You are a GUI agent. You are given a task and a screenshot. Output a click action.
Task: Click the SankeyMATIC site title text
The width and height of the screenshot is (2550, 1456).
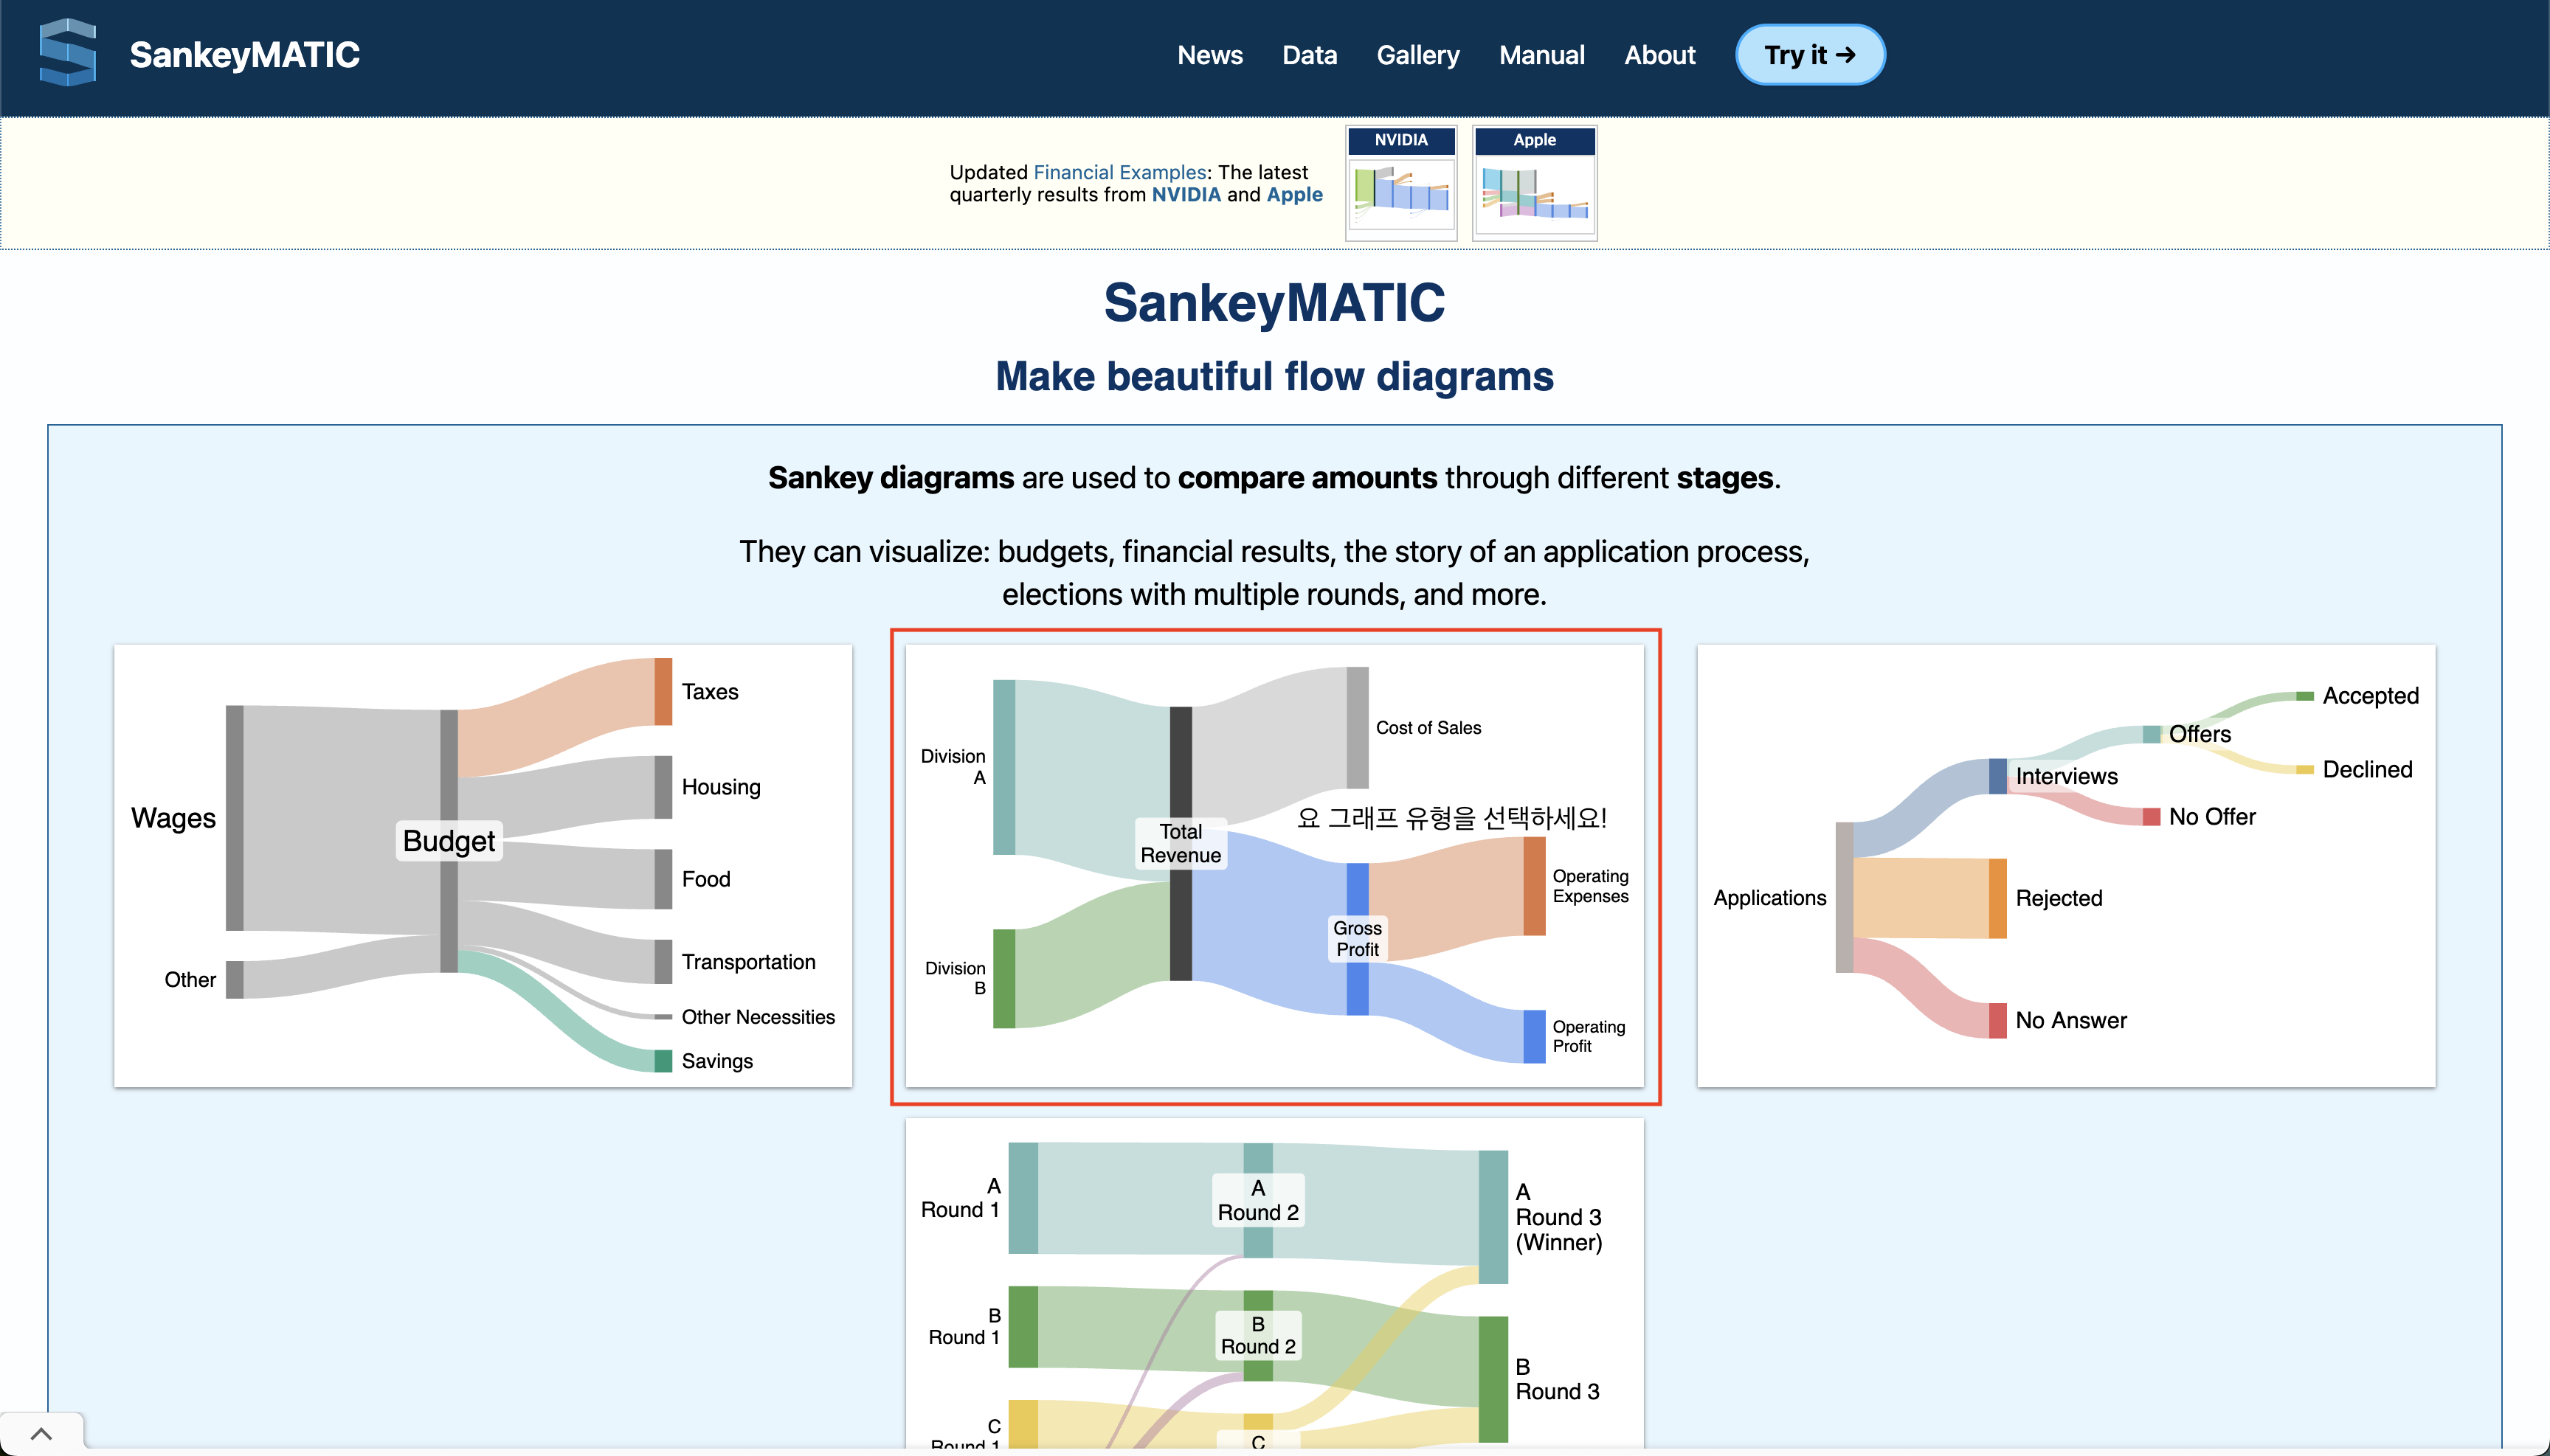244,55
